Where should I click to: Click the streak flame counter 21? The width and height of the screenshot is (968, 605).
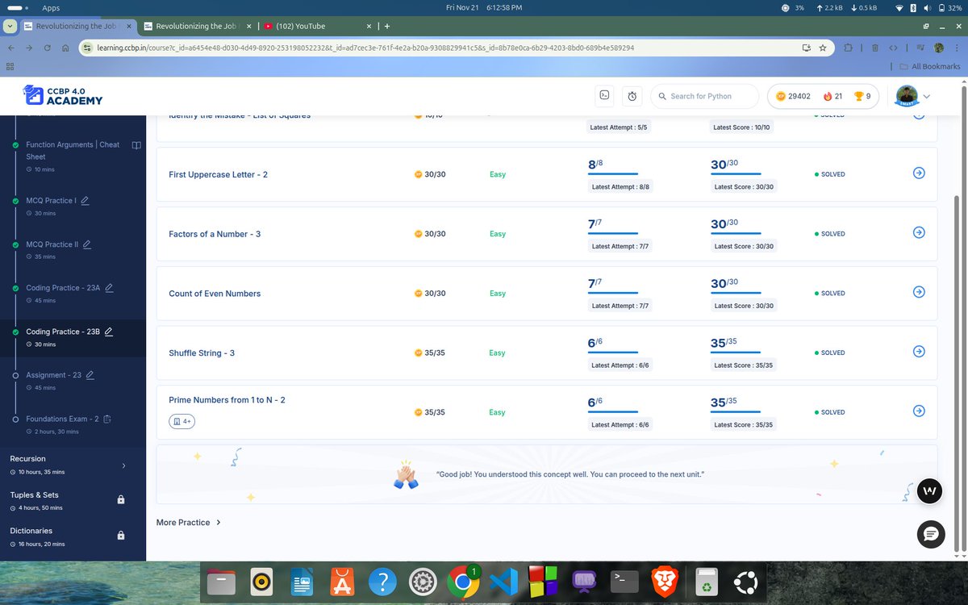pyautogui.click(x=832, y=96)
